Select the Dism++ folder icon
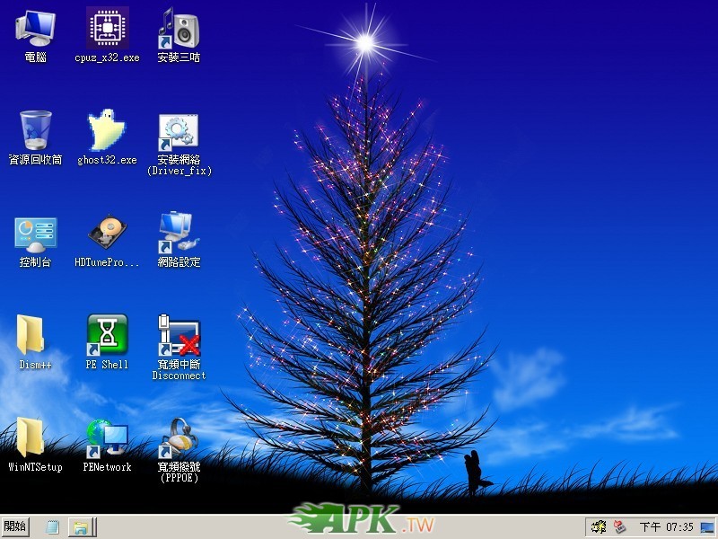This screenshot has height=539, width=718. click(31, 334)
